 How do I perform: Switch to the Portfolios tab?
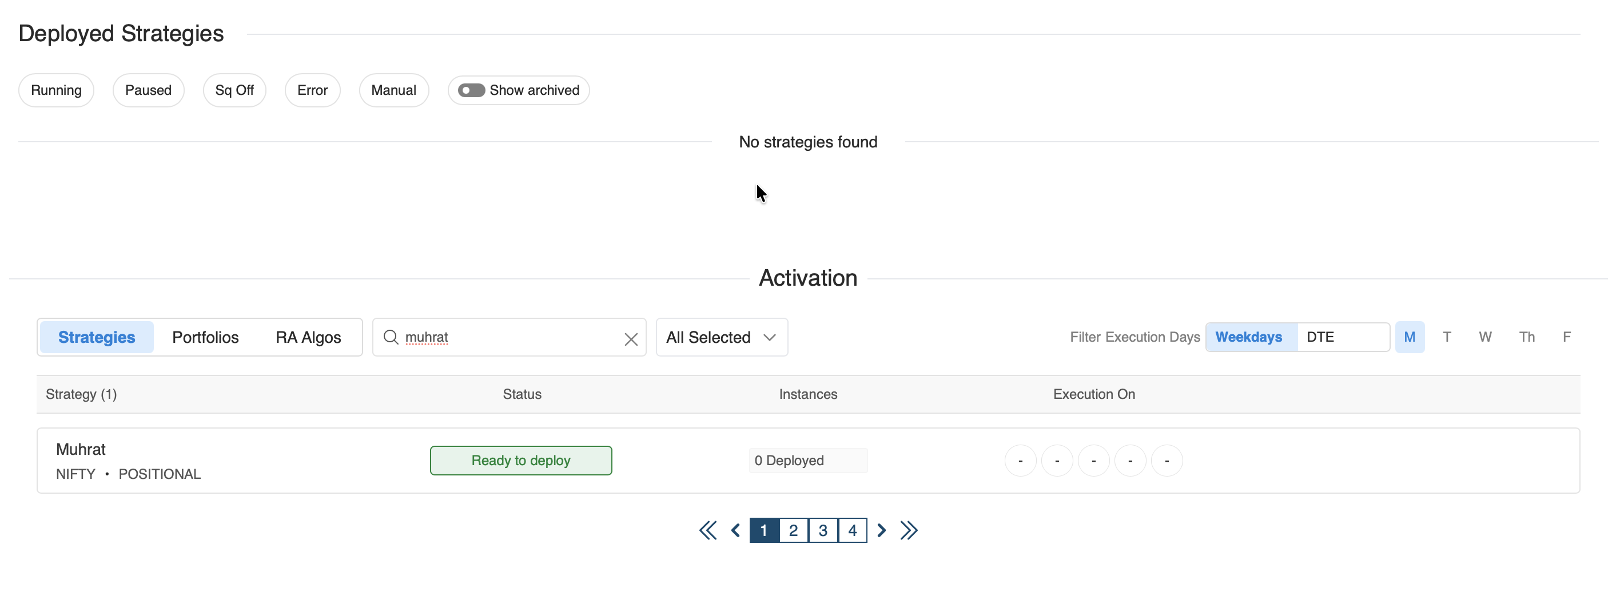(x=205, y=337)
